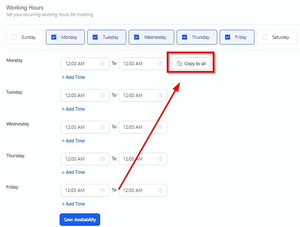Click clock icon in Friday end time

point(160,190)
